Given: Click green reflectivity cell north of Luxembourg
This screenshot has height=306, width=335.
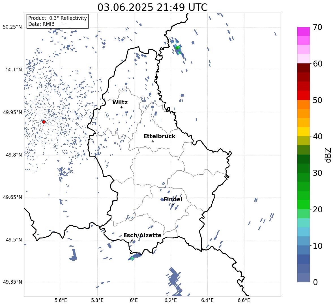Looking at the screenshot, I should coord(177,48).
